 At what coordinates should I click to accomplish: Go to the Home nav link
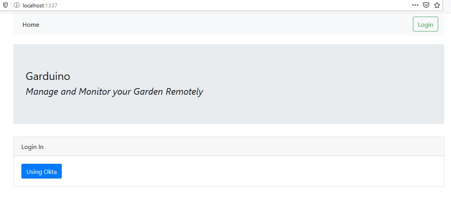[x=31, y=25]
